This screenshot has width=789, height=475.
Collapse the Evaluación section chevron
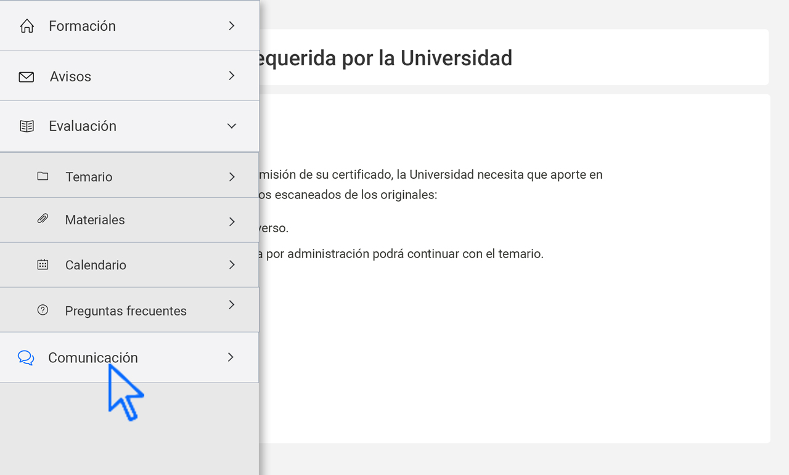(x=232, y=126)
